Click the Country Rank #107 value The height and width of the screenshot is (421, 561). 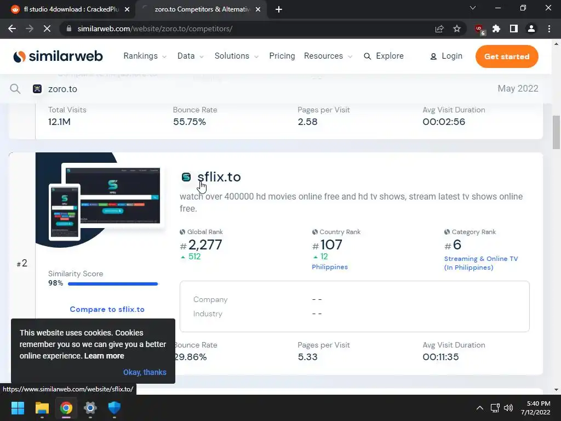327,245
